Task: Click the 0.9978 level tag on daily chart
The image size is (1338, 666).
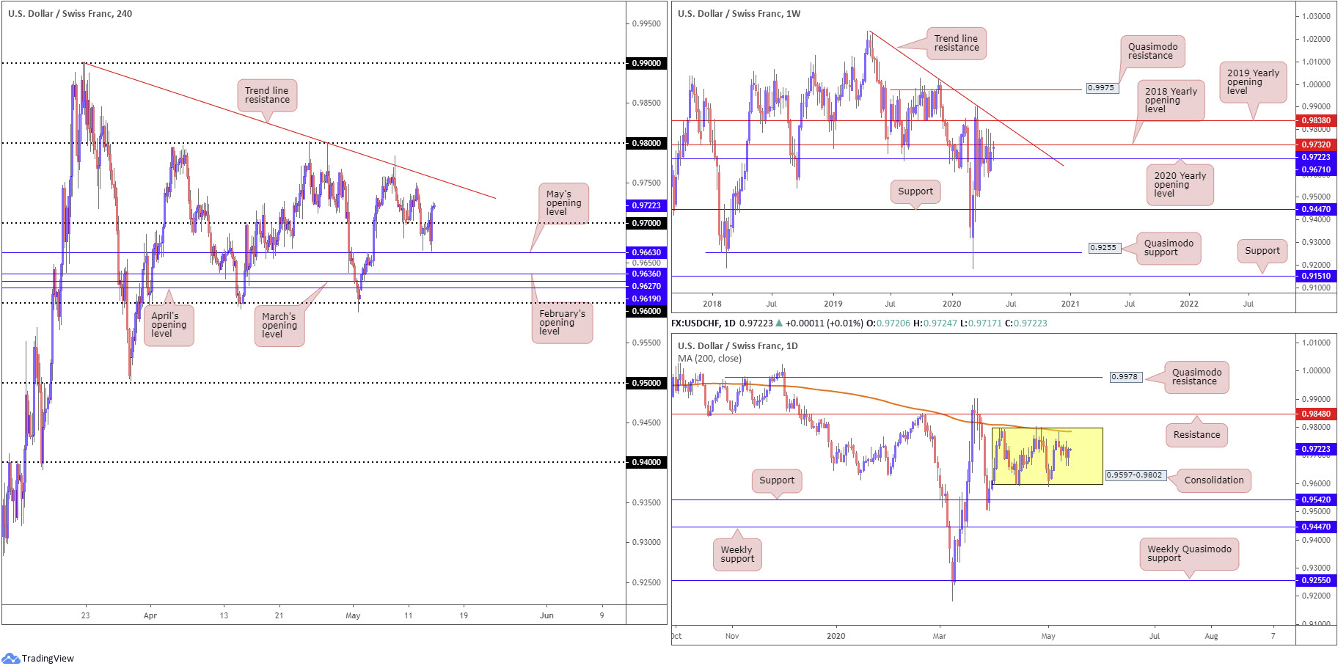Action: pyautogui.click(x=1125, y=377)
